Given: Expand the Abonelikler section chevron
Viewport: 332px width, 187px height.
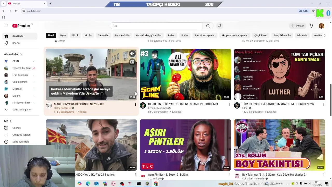Looking at the screenshot, I should (21, 54).
